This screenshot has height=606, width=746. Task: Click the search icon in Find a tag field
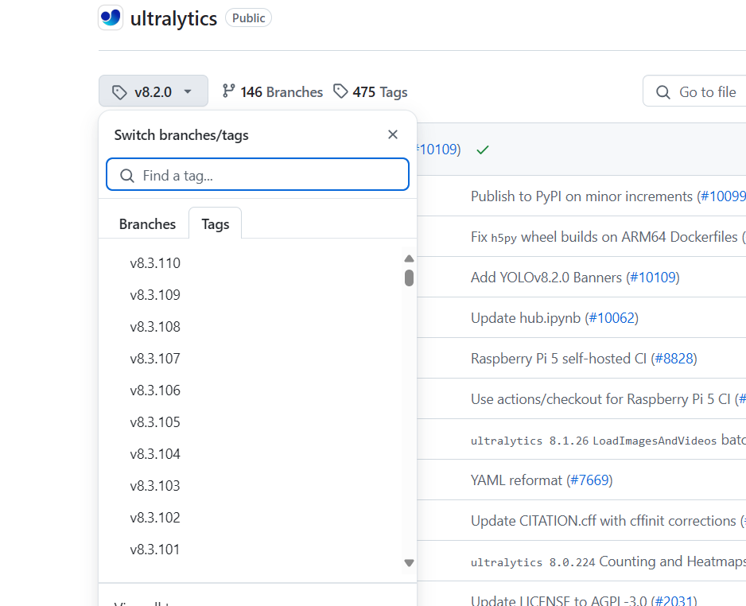click(127, 176)
